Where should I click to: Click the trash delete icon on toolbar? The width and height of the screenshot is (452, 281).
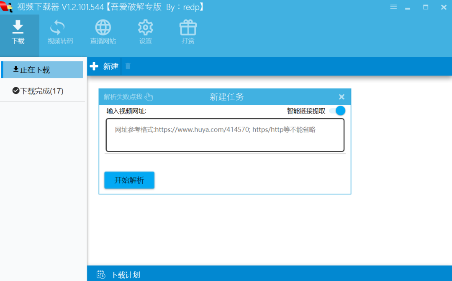128,66
